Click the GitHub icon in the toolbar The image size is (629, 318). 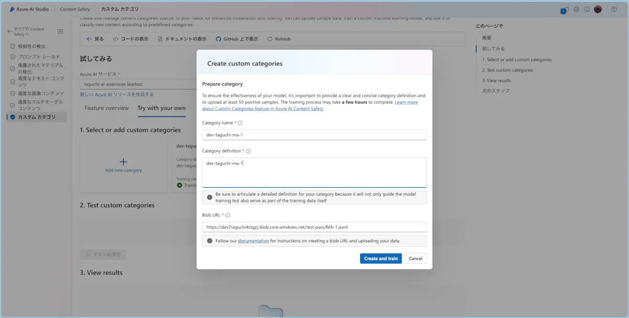coord(219,39)
